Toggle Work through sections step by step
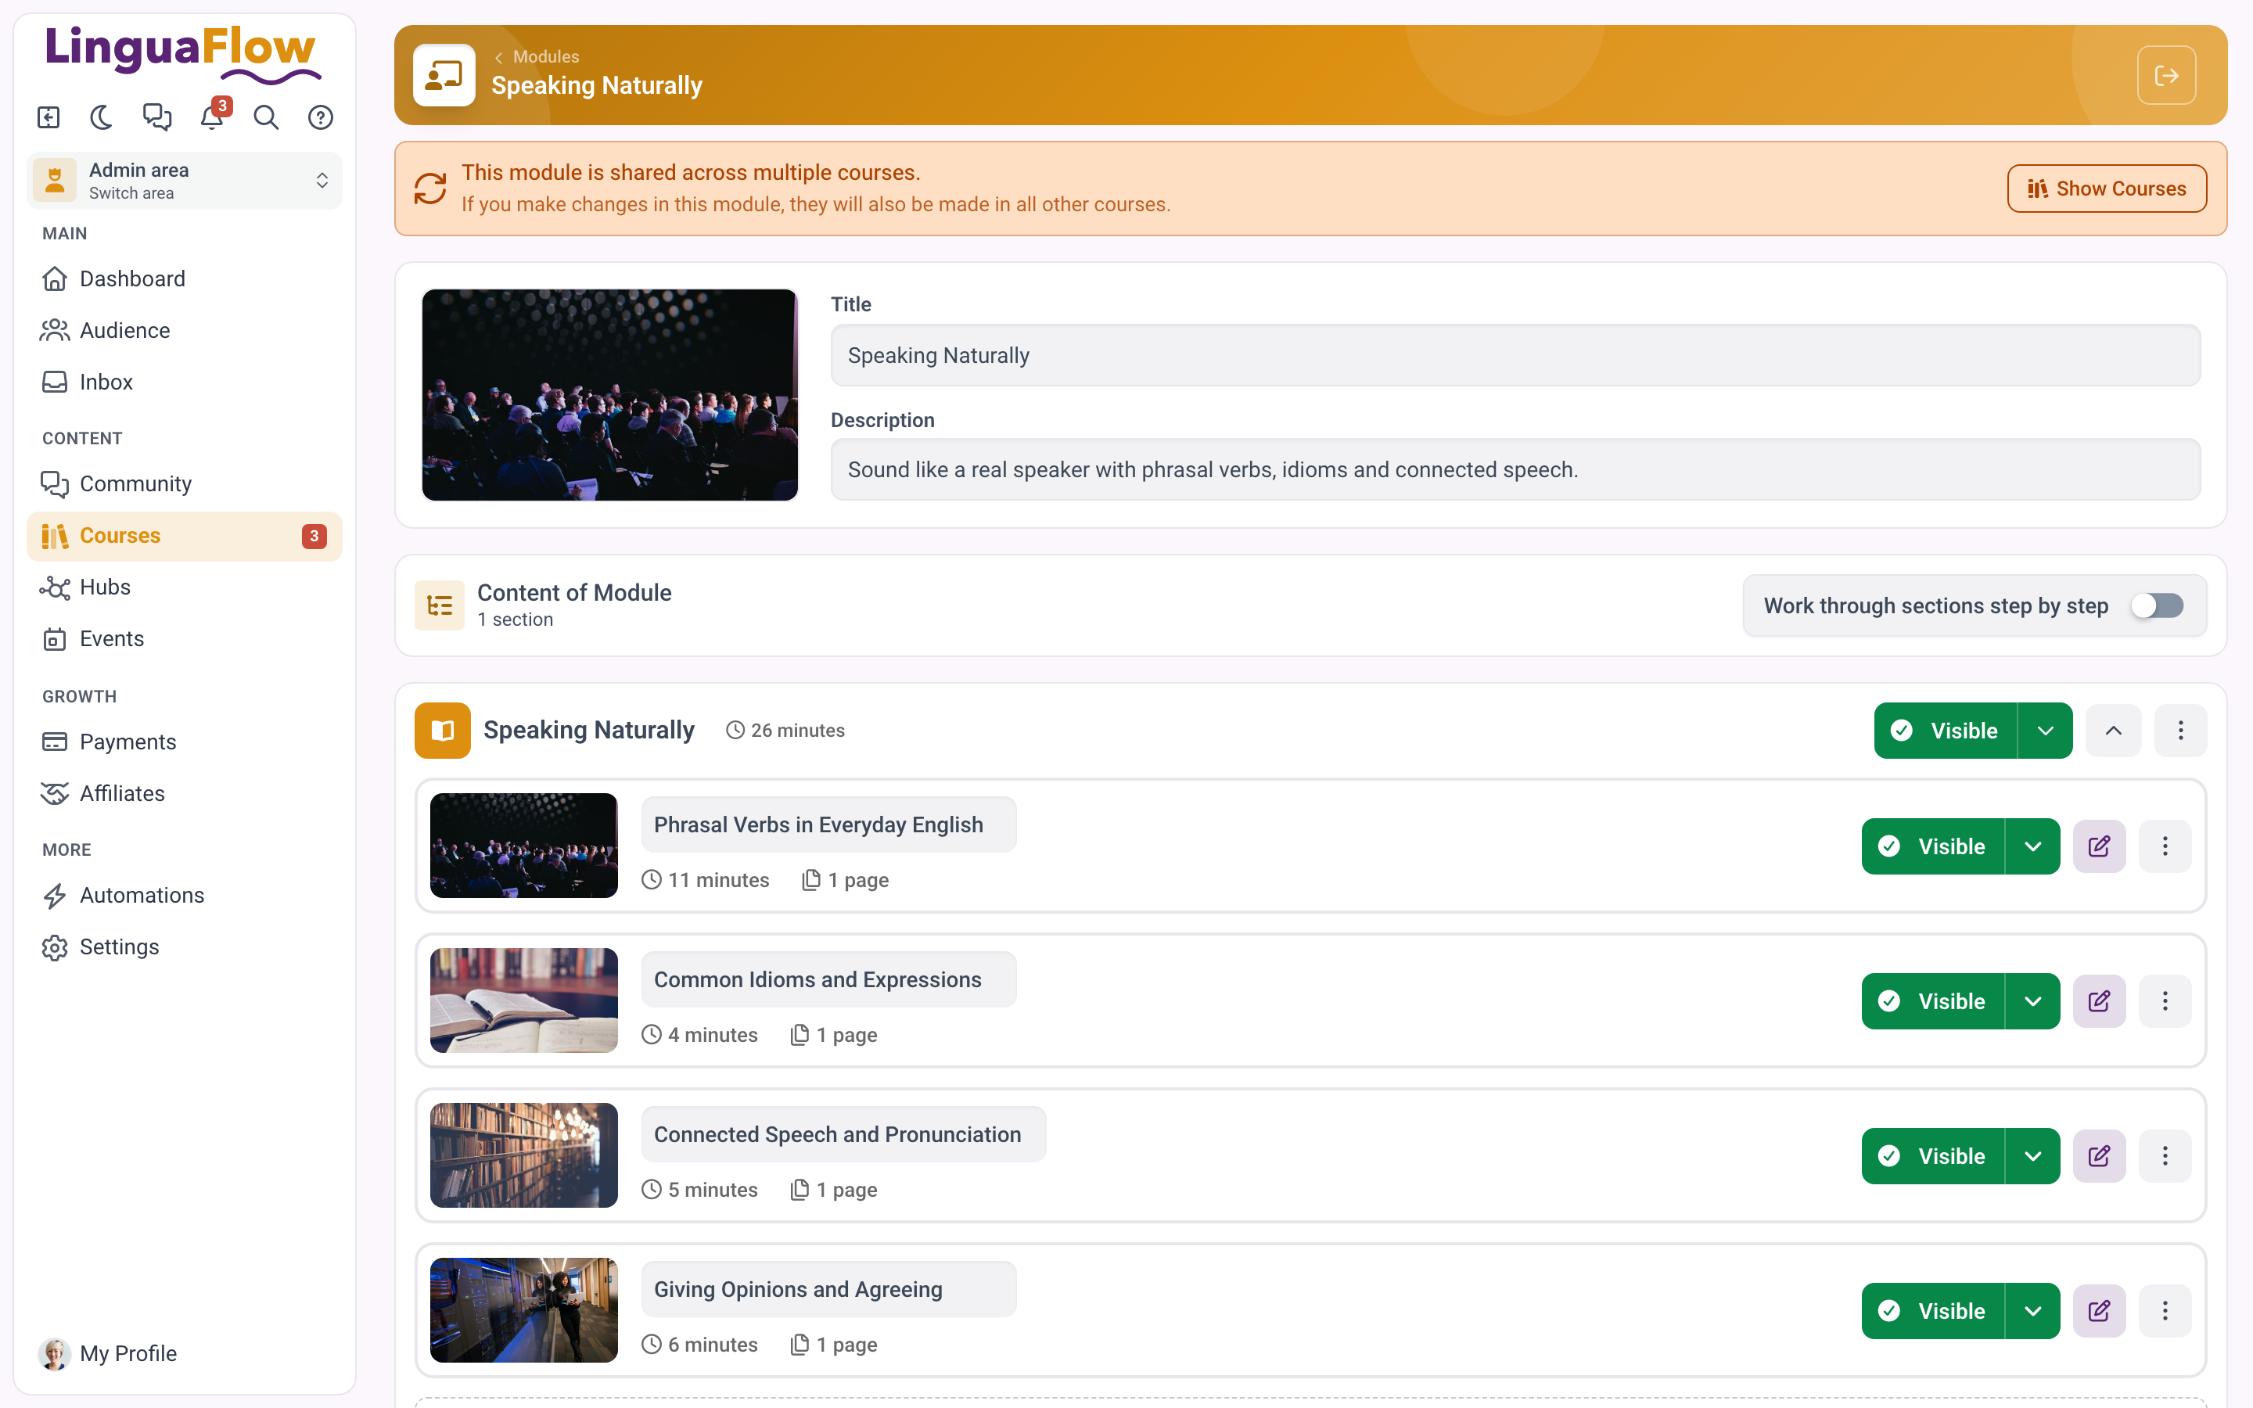The width and height of the screenshot is (2253, 1408). pos(2157,606)
